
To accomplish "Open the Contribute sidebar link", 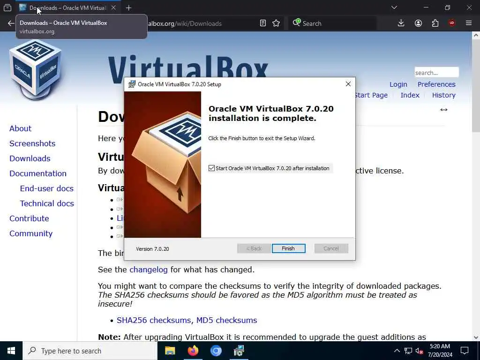I will (29, 218).
